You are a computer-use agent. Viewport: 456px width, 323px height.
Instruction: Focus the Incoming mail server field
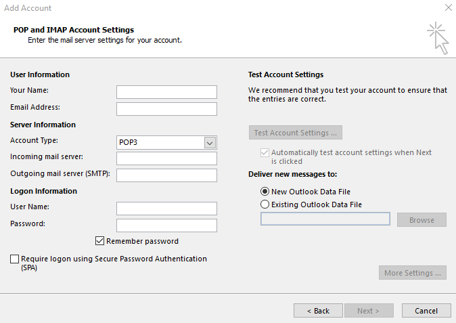[166, 158]
